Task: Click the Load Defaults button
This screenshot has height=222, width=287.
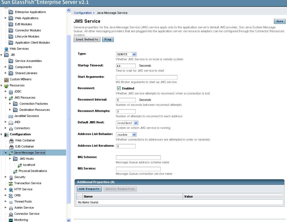Action: pyautogui.click(x=87, y=39)
